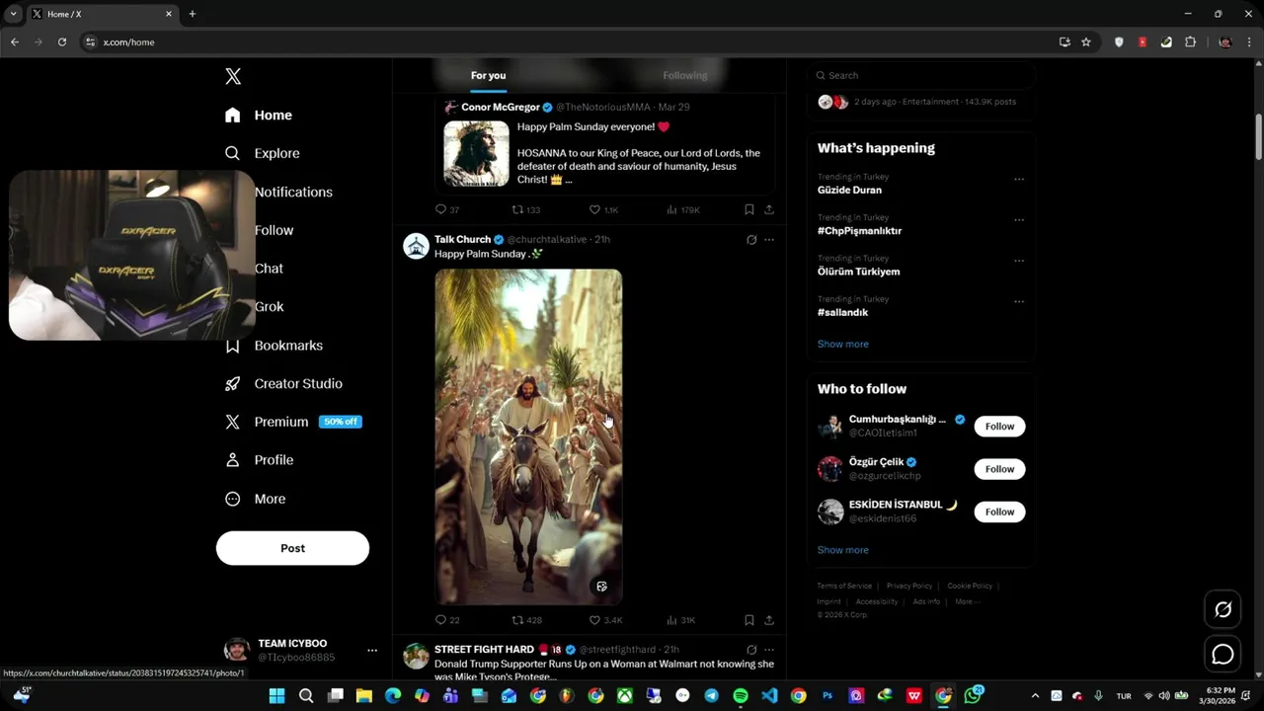Viewport: 1264px width, 711px height.
Task: Open Windows Start menu
Action: pyautogui.click(x=277, y=696)
